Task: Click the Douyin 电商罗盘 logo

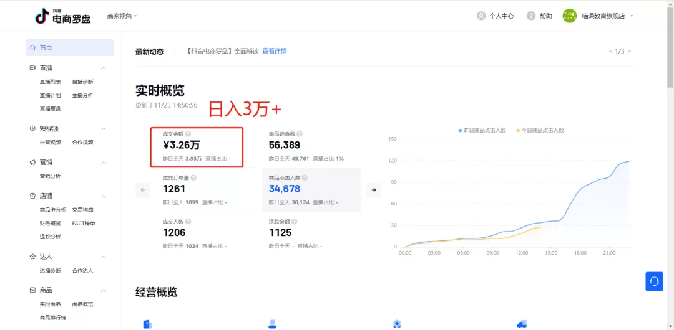Action: tap(62, 16)
